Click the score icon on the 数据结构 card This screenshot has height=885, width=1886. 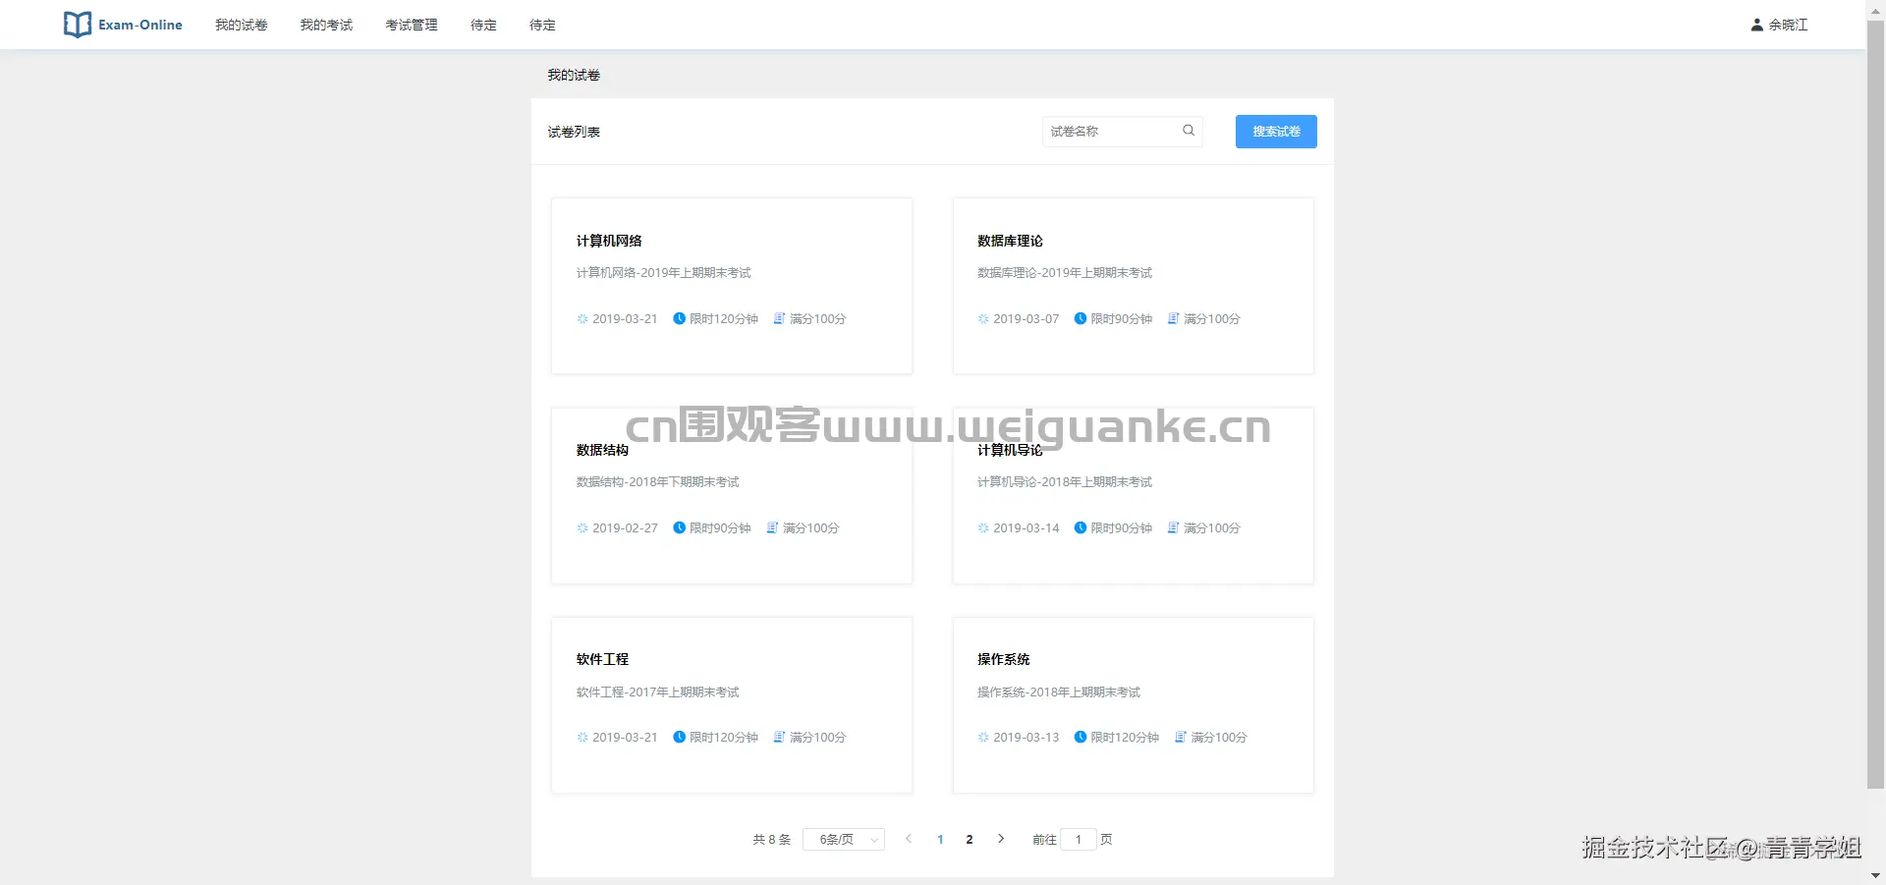772,528
